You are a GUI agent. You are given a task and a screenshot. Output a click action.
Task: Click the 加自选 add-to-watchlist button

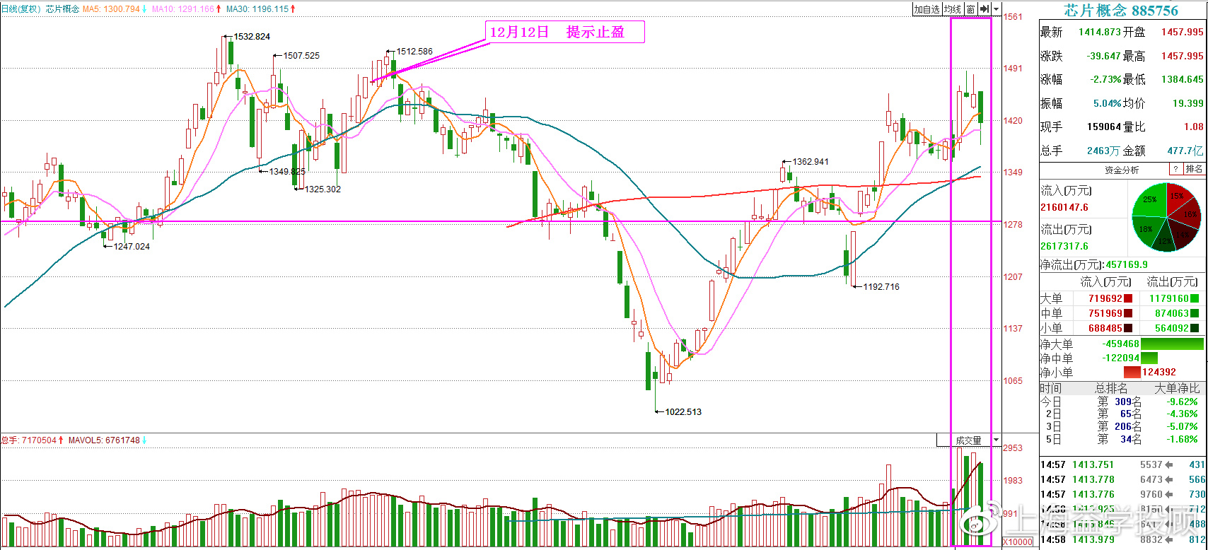coord(926,9)
